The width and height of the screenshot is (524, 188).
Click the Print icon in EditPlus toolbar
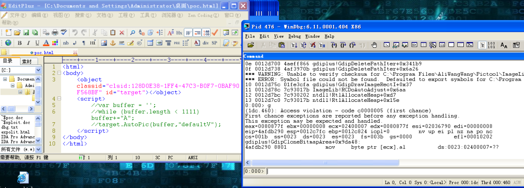tap(55, 32)
